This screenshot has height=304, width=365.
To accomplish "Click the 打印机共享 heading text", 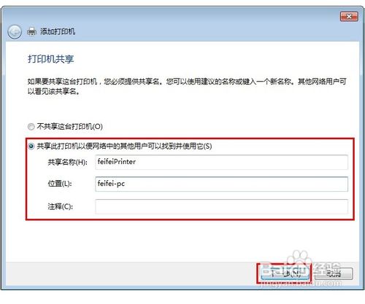I will (x=50, y=59).
